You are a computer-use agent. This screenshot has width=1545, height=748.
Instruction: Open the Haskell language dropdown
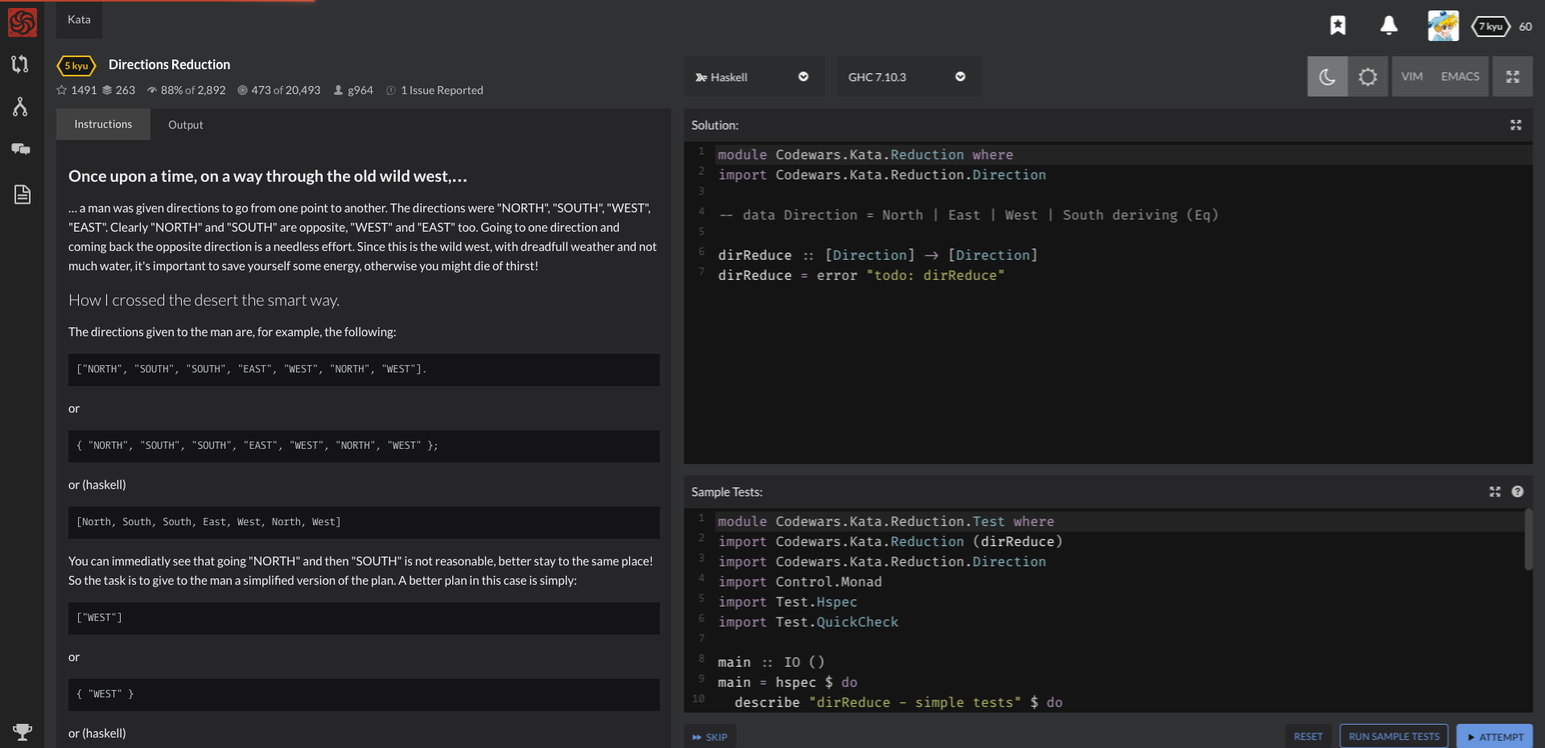[x=753, y=76]
